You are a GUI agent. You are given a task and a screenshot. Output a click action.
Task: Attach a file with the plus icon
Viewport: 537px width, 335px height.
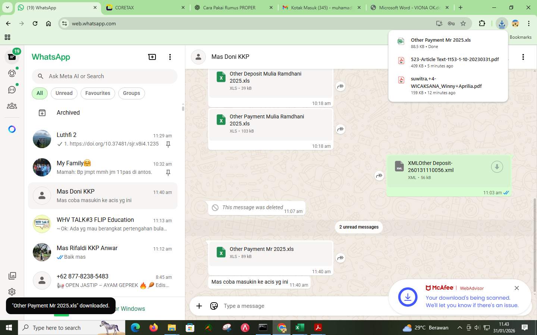[199, 306]
